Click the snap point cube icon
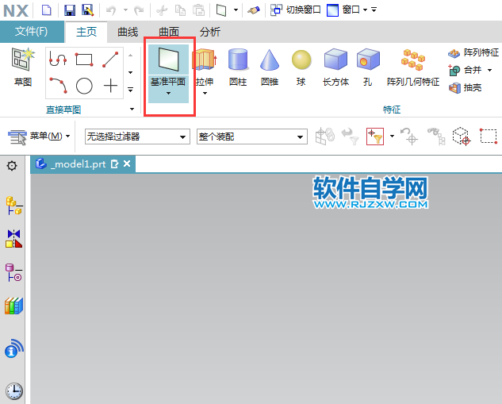The width and height of the screenshot is (502, 404). click(x=462, y=137)
